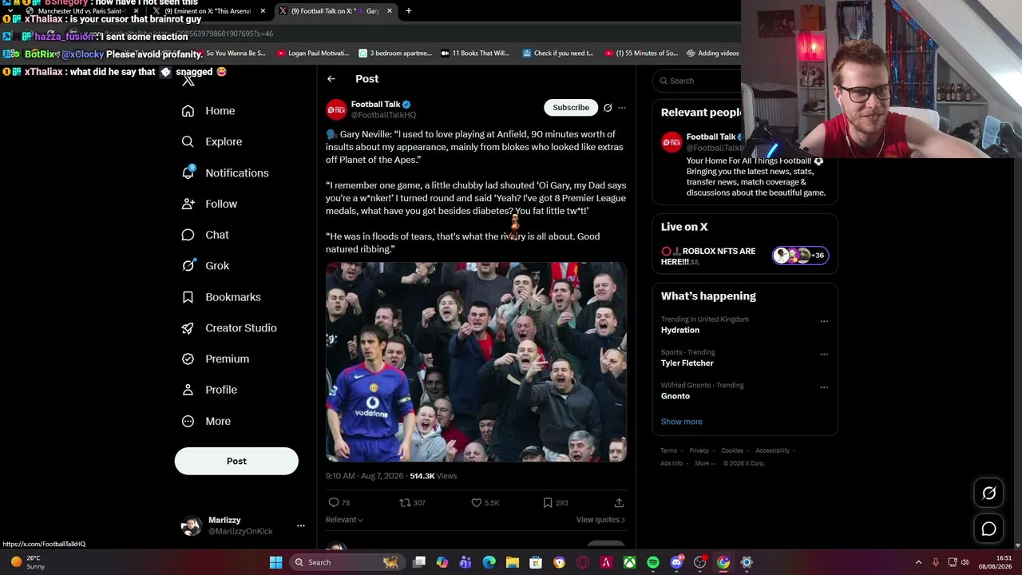Open Discord from the taskbar
Screen dimensions: 1022x575
click(676, 562)
